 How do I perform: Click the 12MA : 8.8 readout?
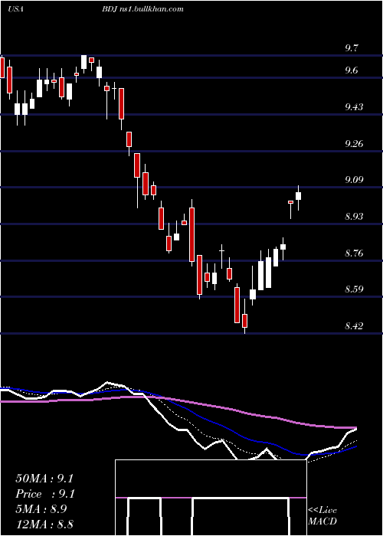click(44, 525)
